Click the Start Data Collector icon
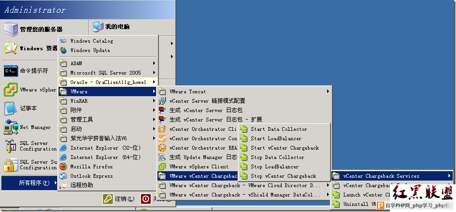The height and width of the screenshot is (212, 456). (243, 129)
